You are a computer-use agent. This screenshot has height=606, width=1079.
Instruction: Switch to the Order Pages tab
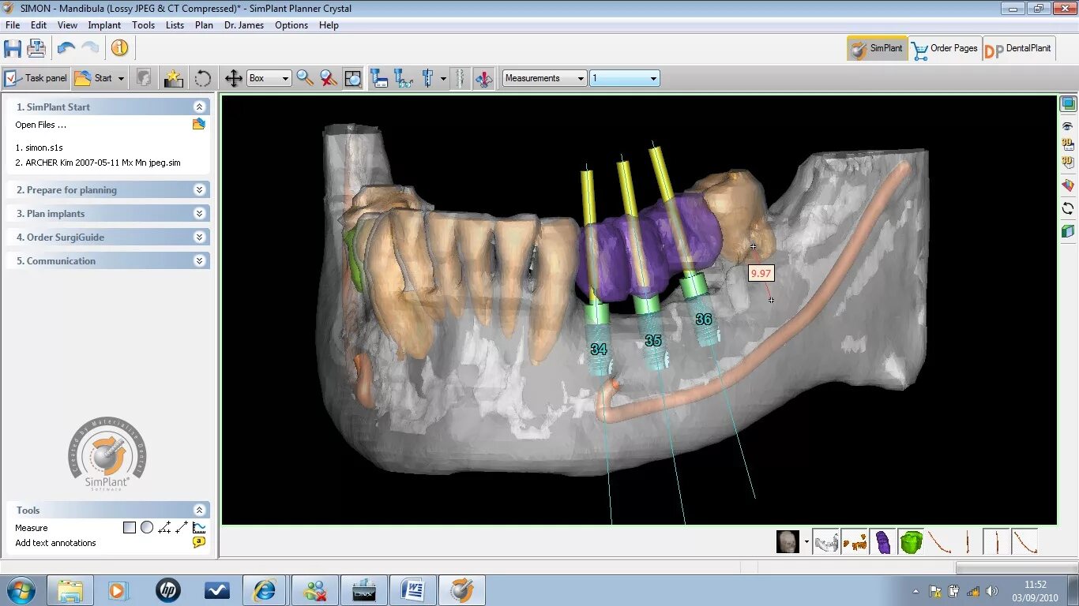point(945,48)
